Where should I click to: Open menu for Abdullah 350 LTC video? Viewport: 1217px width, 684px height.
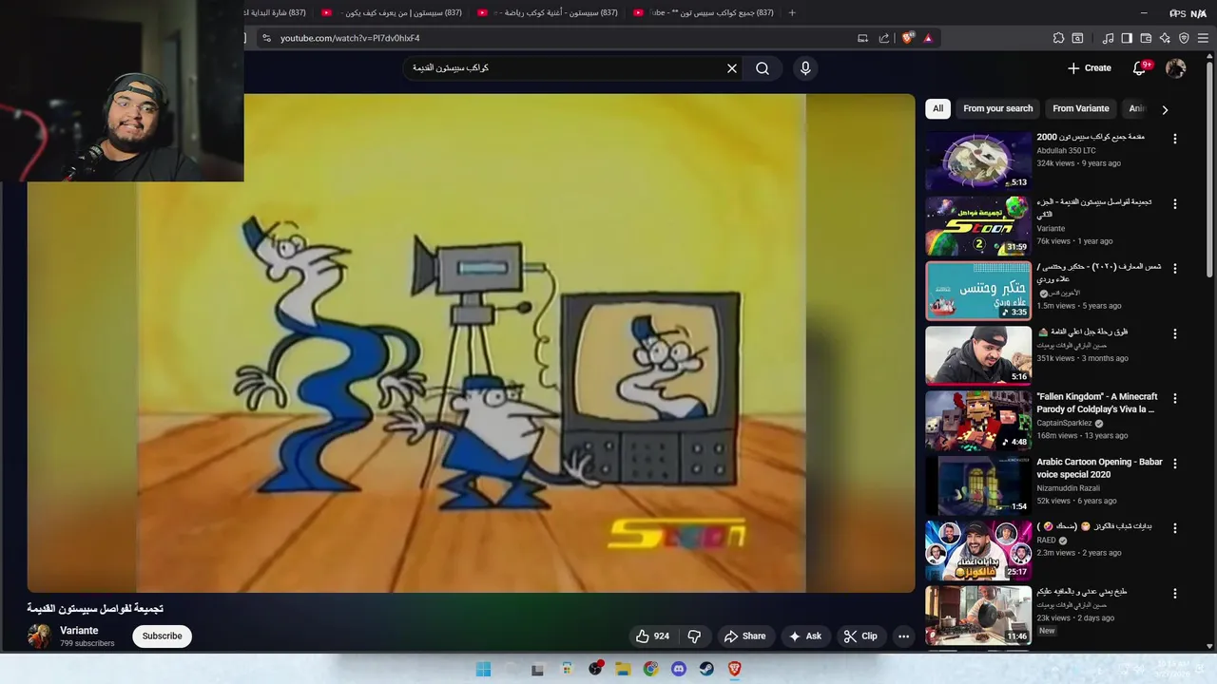click(x=1174, y=139)
